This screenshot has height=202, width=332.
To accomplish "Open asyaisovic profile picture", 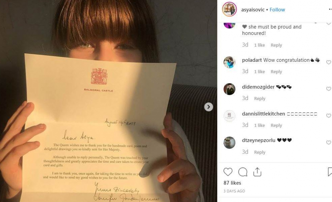I will point(229,9).
